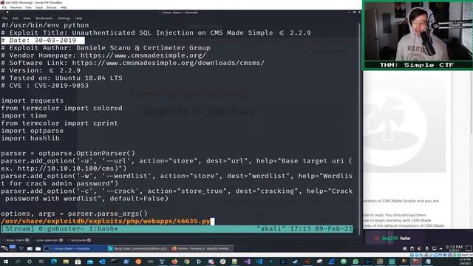This screenshot has height=266, width=473.
Task: Launch Microsoft Edge from taskbar
Action: click(x=54, y=262)
